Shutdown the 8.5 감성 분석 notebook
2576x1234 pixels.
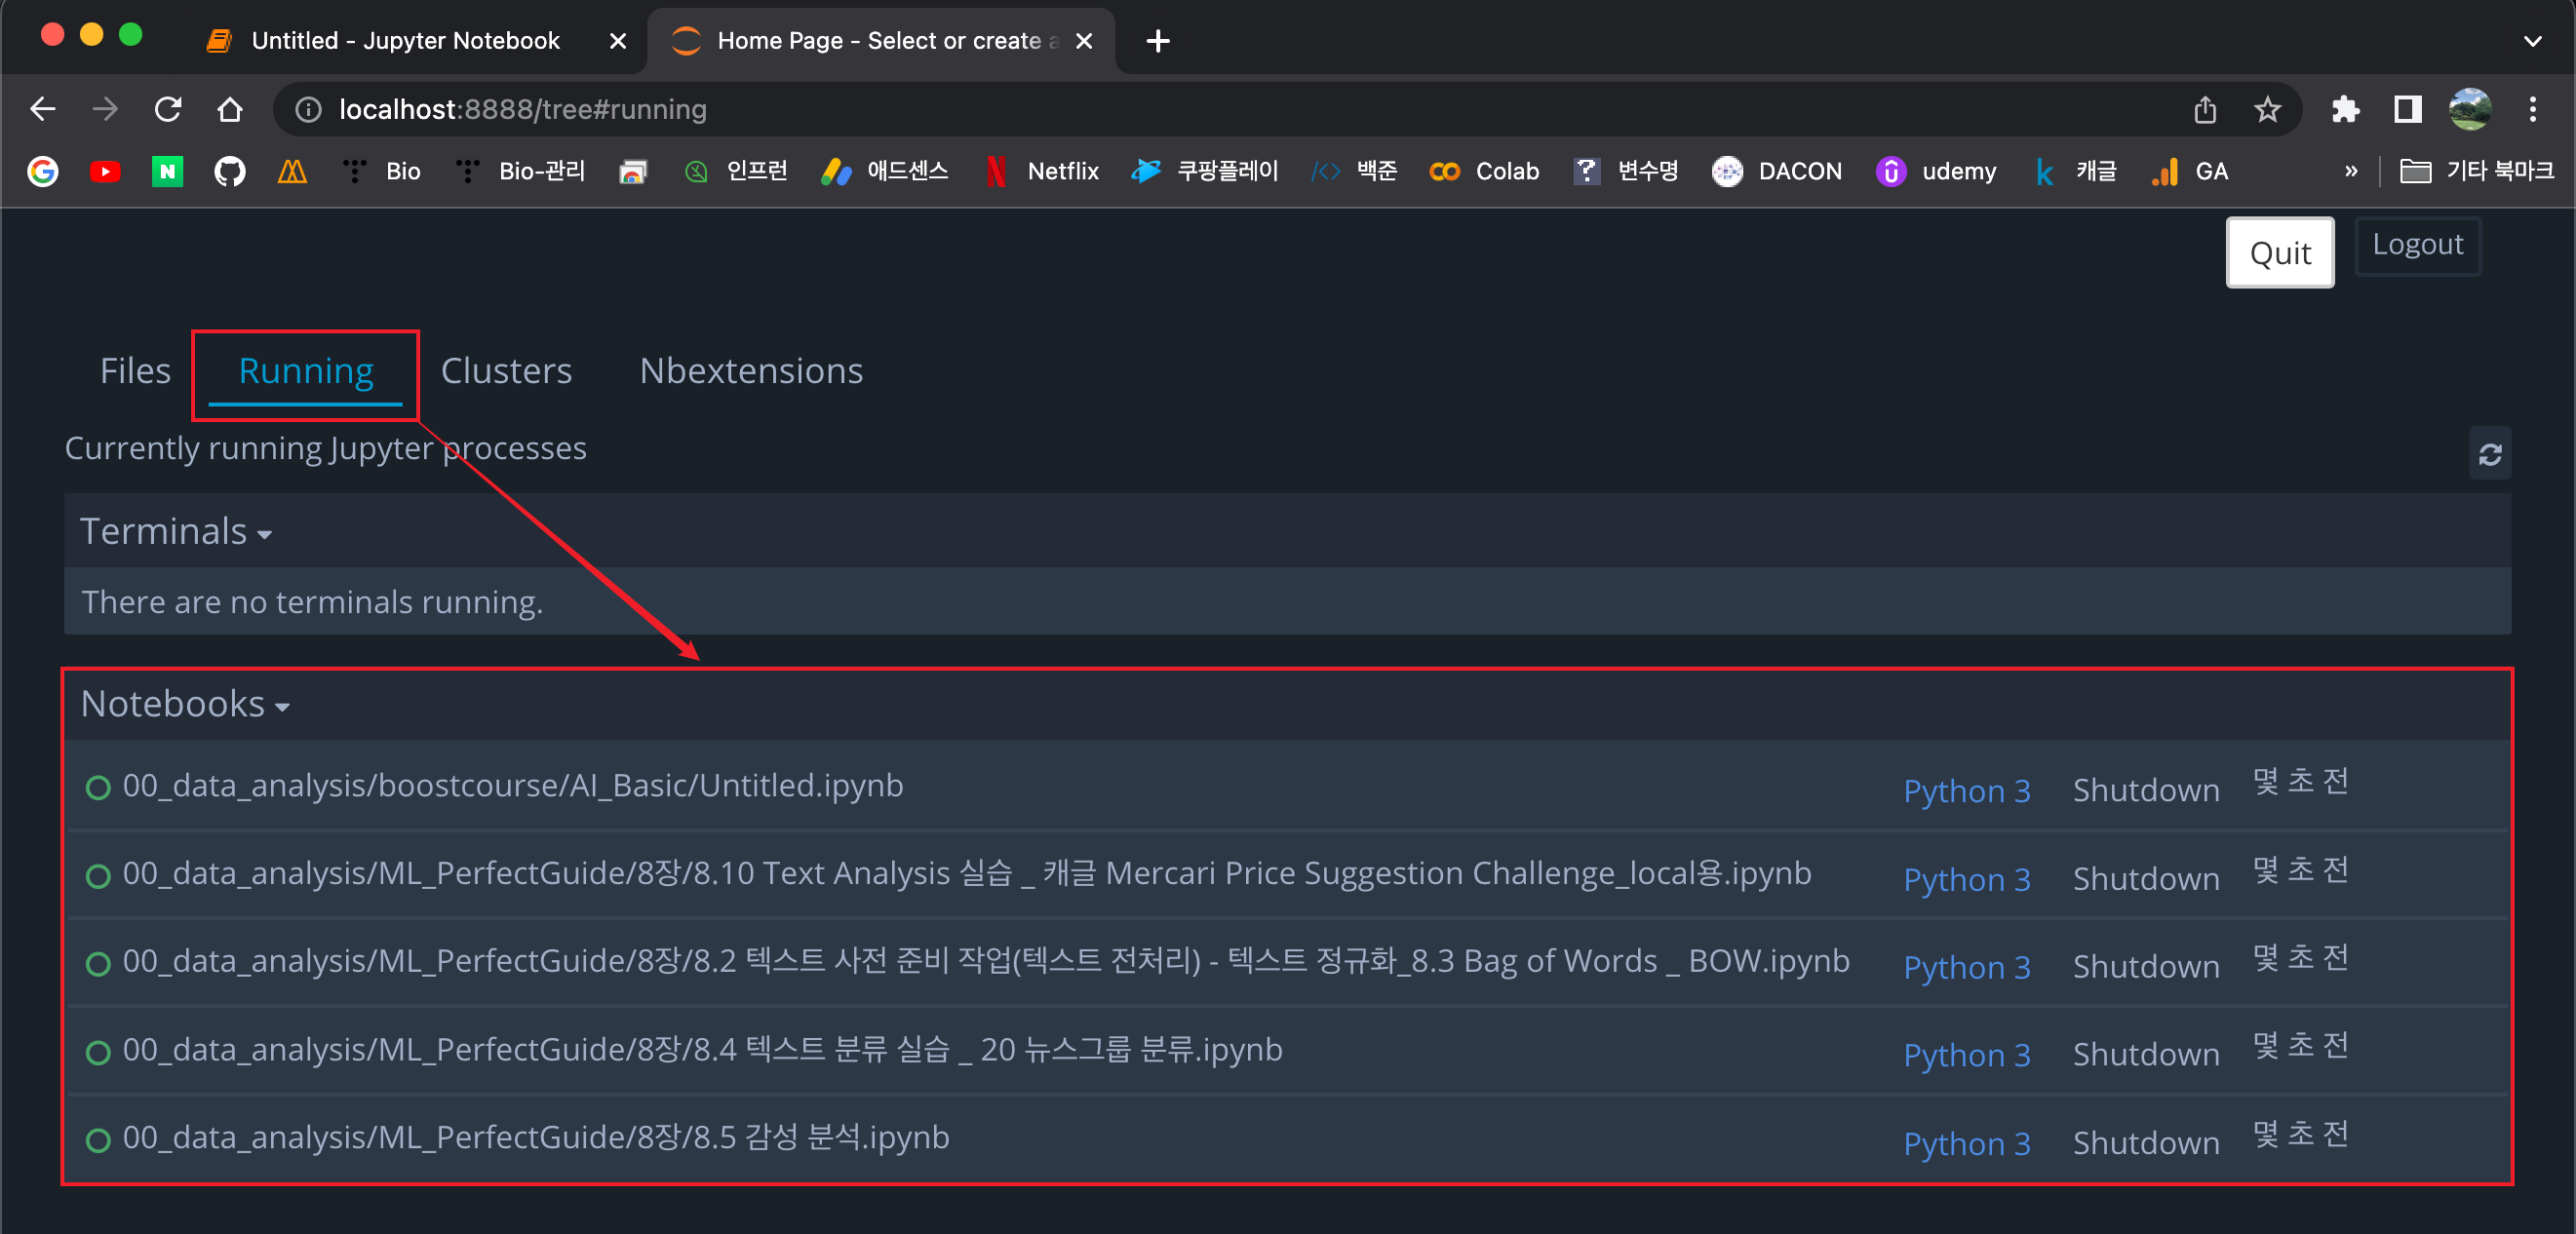pos(2144,1141)
